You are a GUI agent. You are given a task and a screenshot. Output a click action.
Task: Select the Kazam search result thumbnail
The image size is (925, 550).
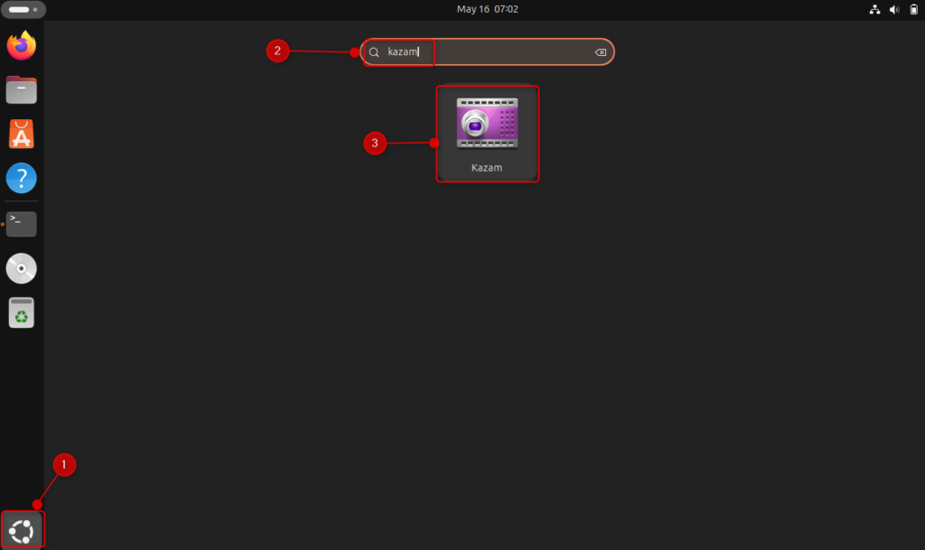pyautogui.click(x=488, y=121)
